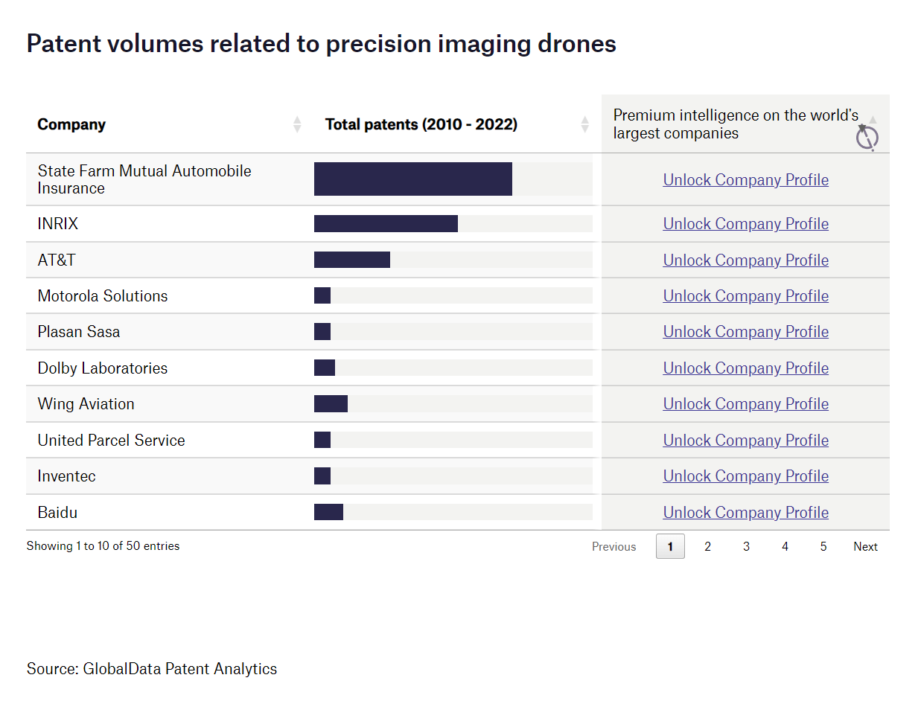Screen dimensions: 921x701
Task: Toggle sorting on the Company column header
Action: [x=71, y=124]
